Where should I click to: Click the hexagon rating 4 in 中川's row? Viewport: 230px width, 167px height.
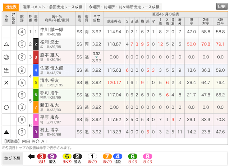click(22, 32)
